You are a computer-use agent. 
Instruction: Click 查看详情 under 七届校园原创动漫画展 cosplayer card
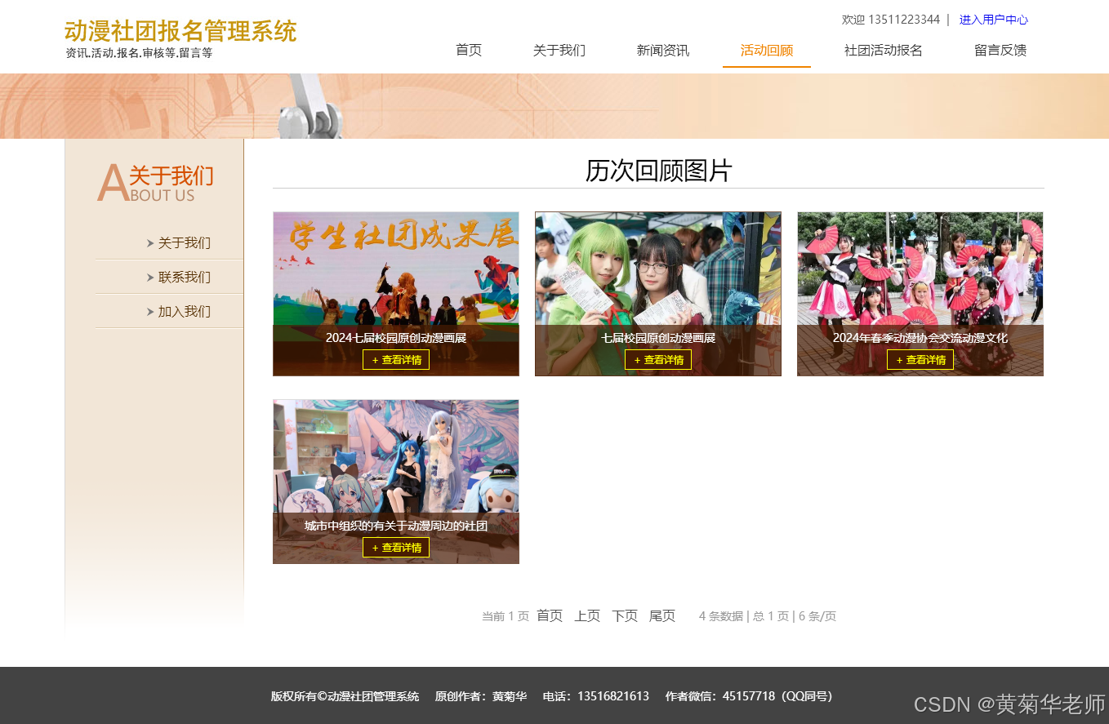(x=658, y=360)
